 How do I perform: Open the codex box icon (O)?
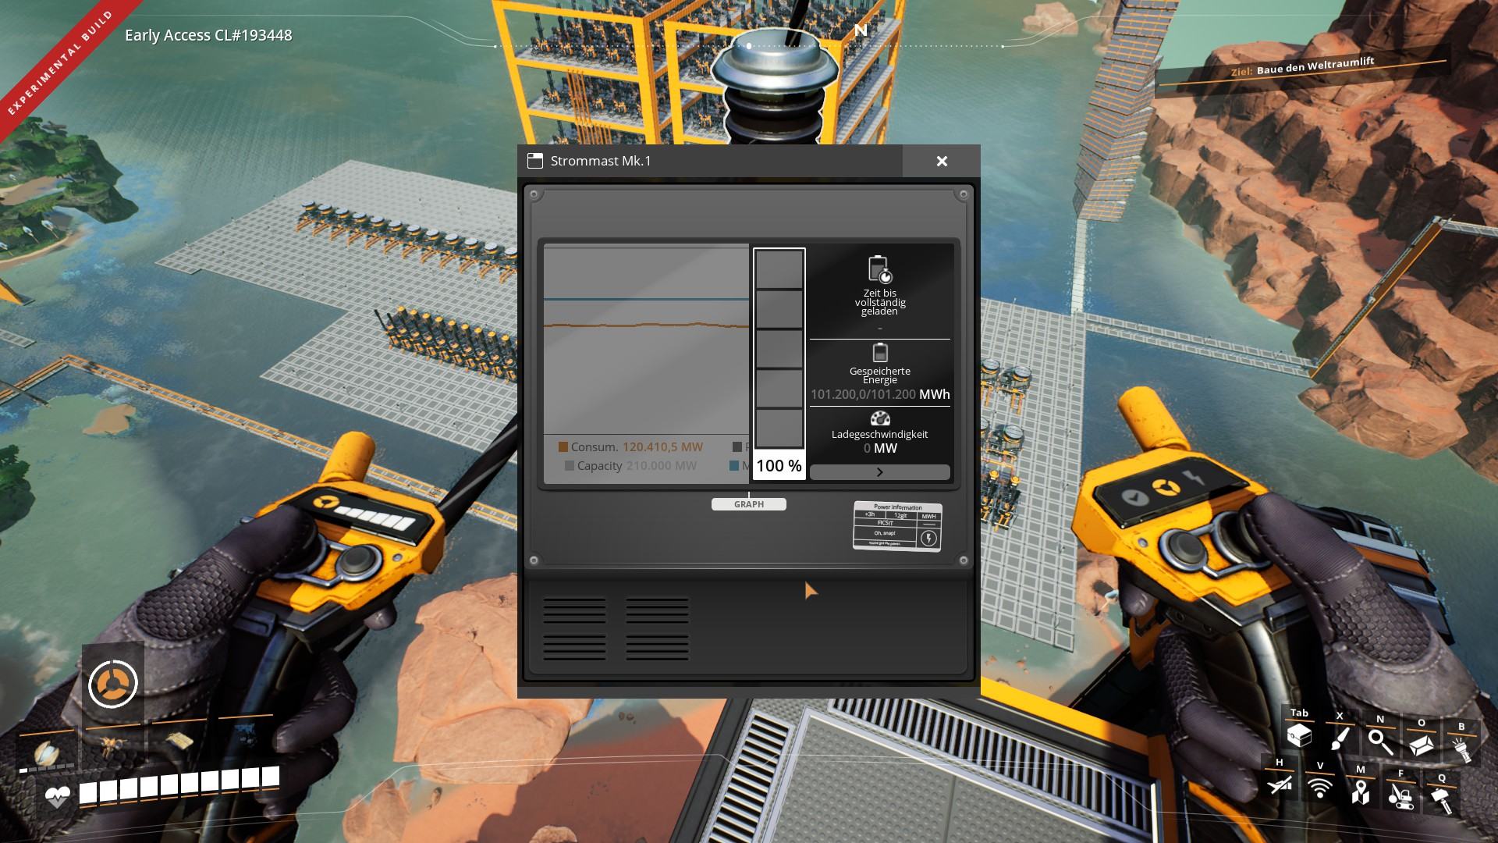point(1422,745)
